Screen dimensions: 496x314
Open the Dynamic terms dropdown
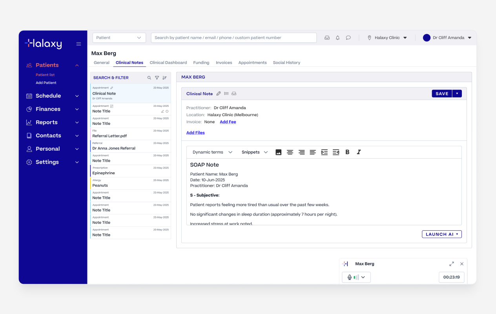point(212,152)
